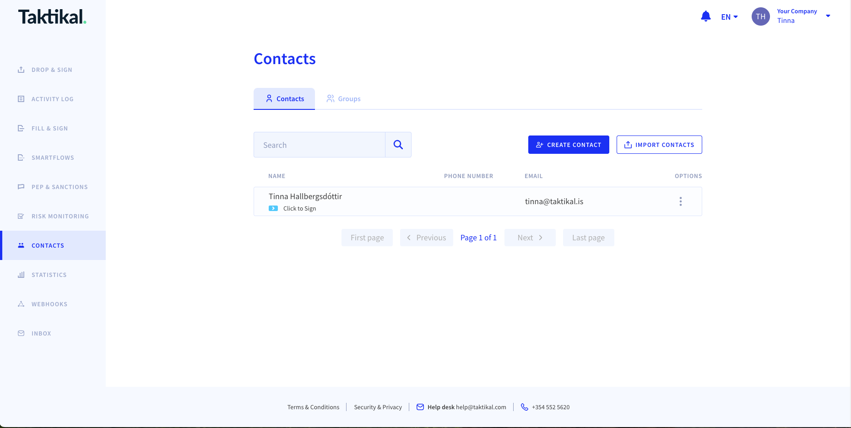Click the Create Contact button
The width and height of the screenshot is (851, 428).
568,145
